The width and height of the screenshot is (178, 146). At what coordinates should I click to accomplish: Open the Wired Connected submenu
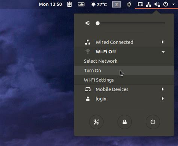coord(124,42)
